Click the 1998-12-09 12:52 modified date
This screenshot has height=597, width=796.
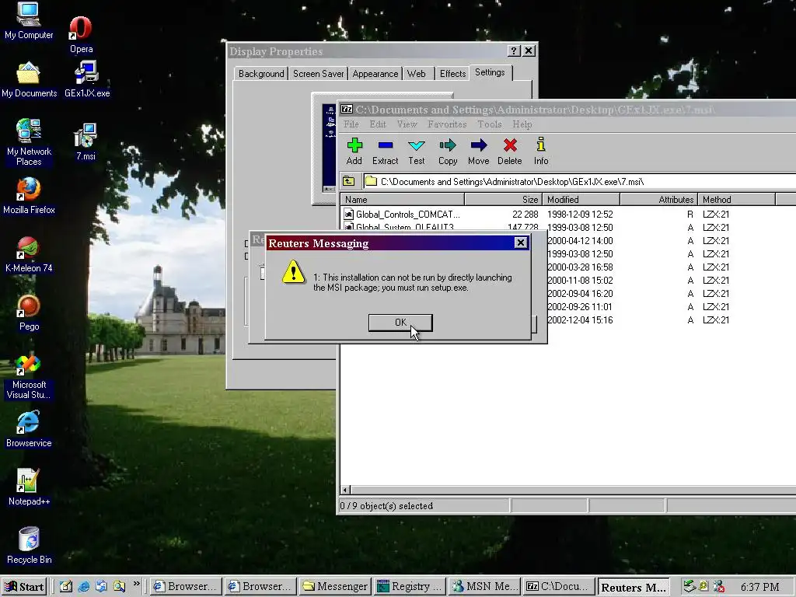coord(580,215)
